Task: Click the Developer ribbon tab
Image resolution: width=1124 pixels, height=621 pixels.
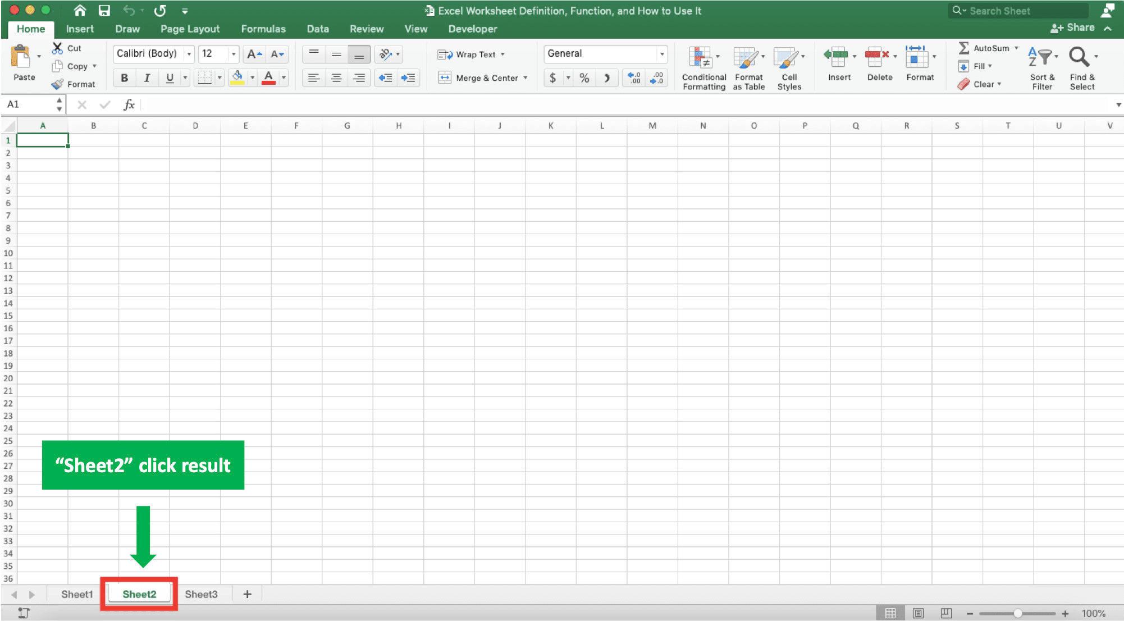Action: pyautogui.click(x=472, y=28)
